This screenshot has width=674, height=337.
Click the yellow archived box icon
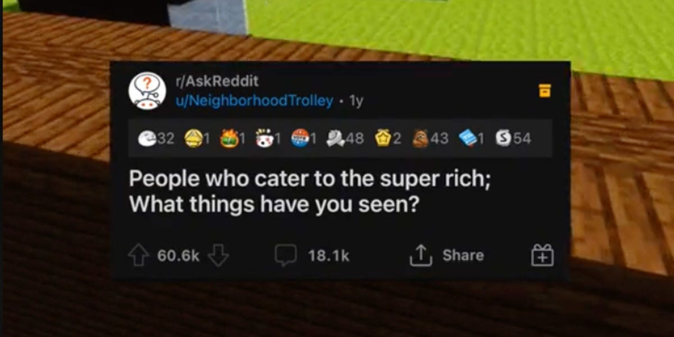pos(545,91)
